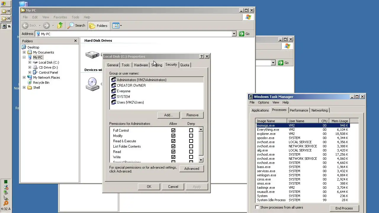Click the Forward arrow icon in My PC toolbar
379x213 pixels.
pyautogui.click(x=46, y=25)
